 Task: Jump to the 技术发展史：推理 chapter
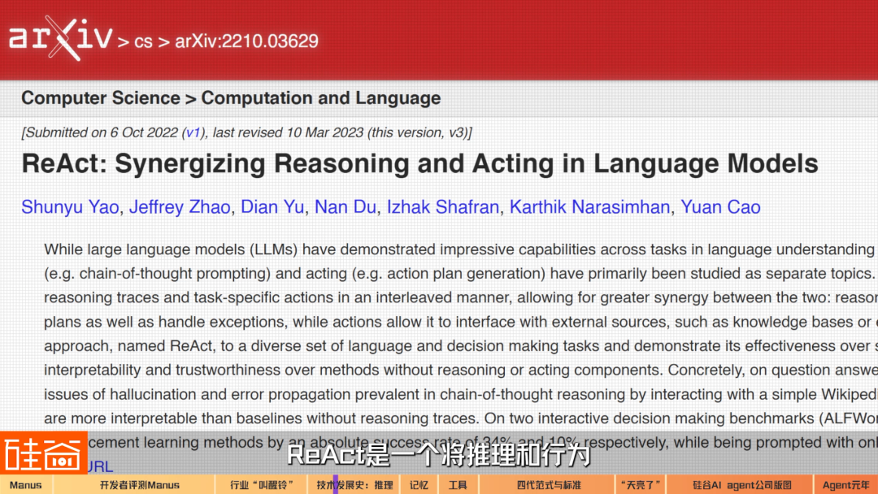(x=354, y=484)
